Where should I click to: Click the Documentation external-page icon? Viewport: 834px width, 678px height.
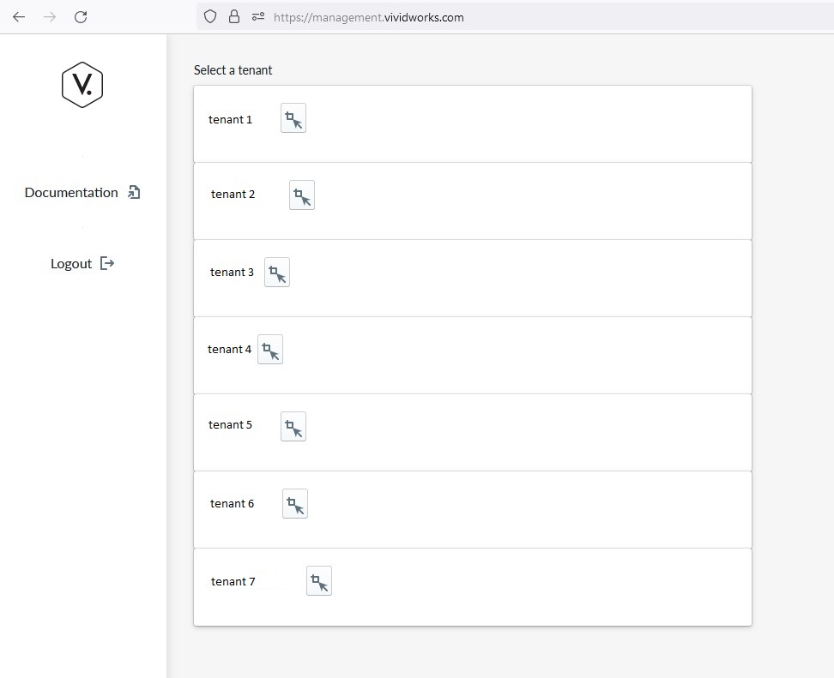[x=134, y=192]
